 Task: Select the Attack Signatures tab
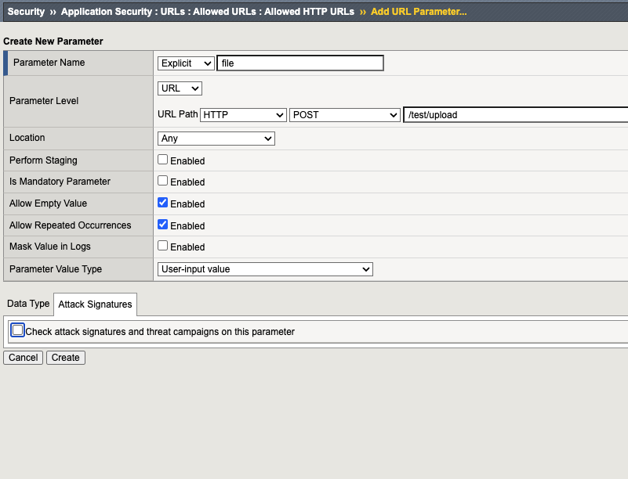95,304
